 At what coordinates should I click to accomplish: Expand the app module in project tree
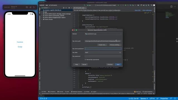[x=42, y=12]
